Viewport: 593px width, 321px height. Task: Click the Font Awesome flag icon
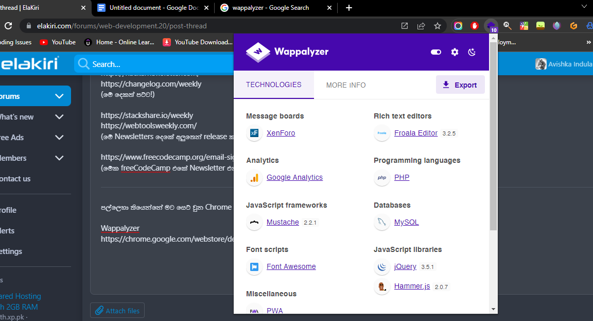pyautogui.click(x=254, y=267)
